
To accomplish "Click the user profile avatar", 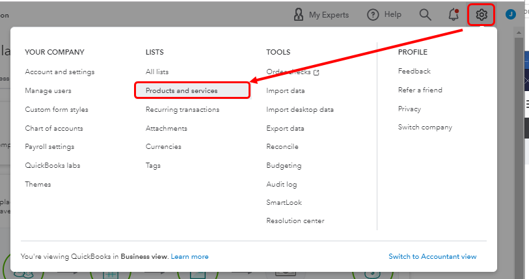I will pyautogui.click(x=510, y=14).
